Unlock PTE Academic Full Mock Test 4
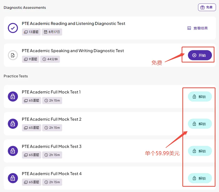 (200, 178)
